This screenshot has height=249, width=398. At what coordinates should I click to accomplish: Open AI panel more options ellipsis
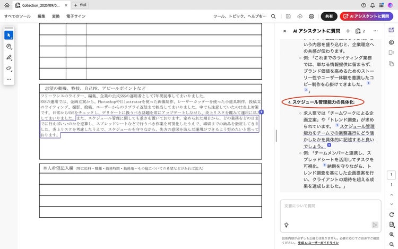(x=375, y=31)
